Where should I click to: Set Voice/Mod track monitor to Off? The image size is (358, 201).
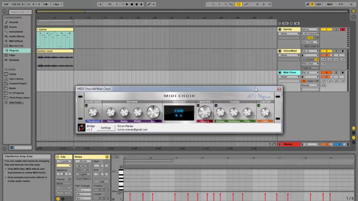(317, 59)
